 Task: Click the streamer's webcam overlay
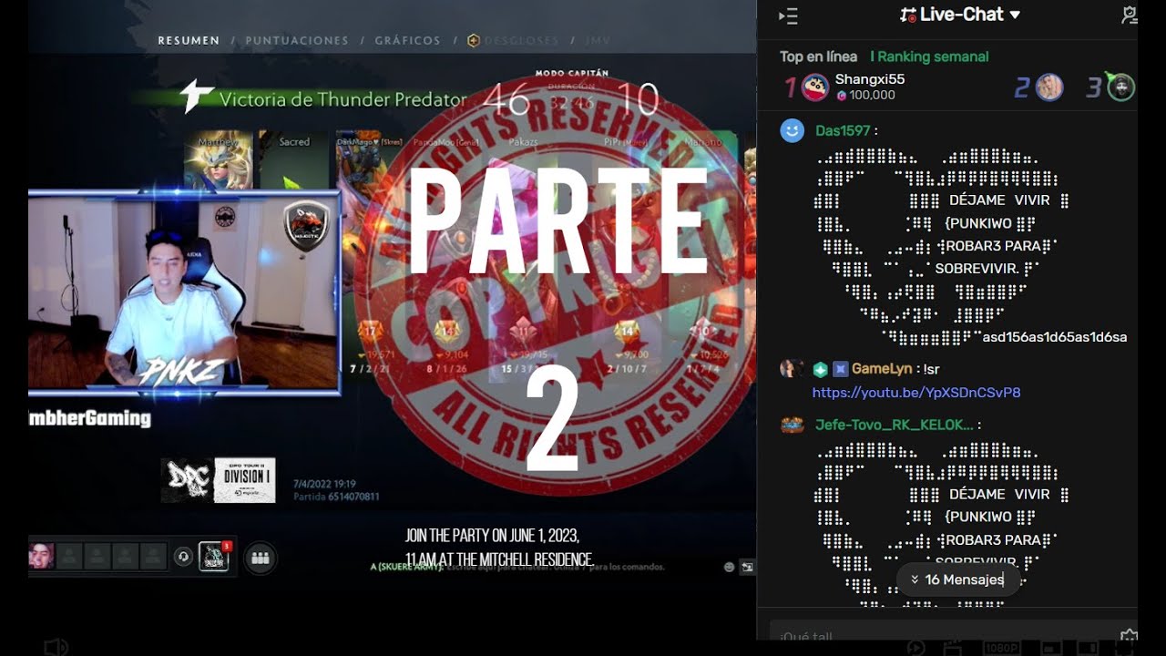pyautogui.click(x=185, y=292)
